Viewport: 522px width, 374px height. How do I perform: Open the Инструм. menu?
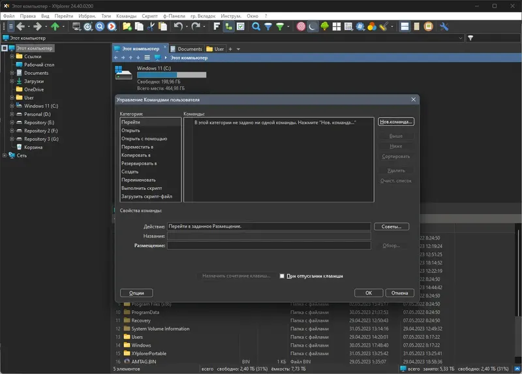click(x=231, y=16)
